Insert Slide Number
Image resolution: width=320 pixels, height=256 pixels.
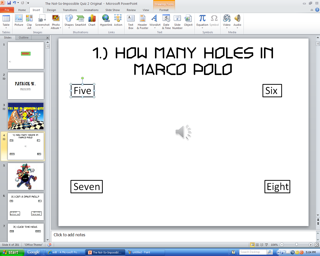[177, 21]
